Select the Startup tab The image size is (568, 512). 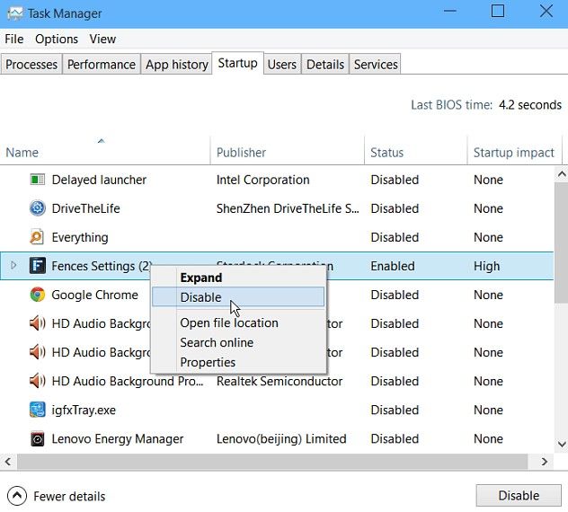click(x=237, y=63)
